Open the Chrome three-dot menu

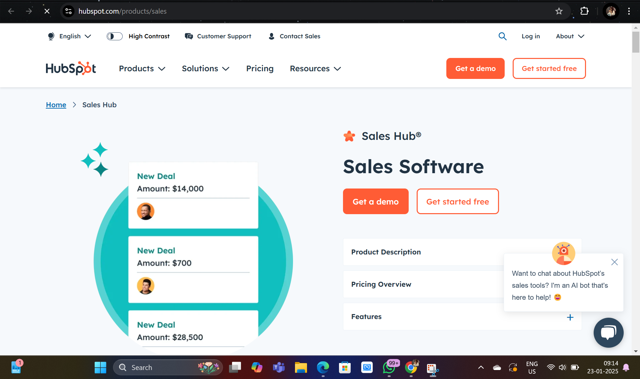pos(629,11)
